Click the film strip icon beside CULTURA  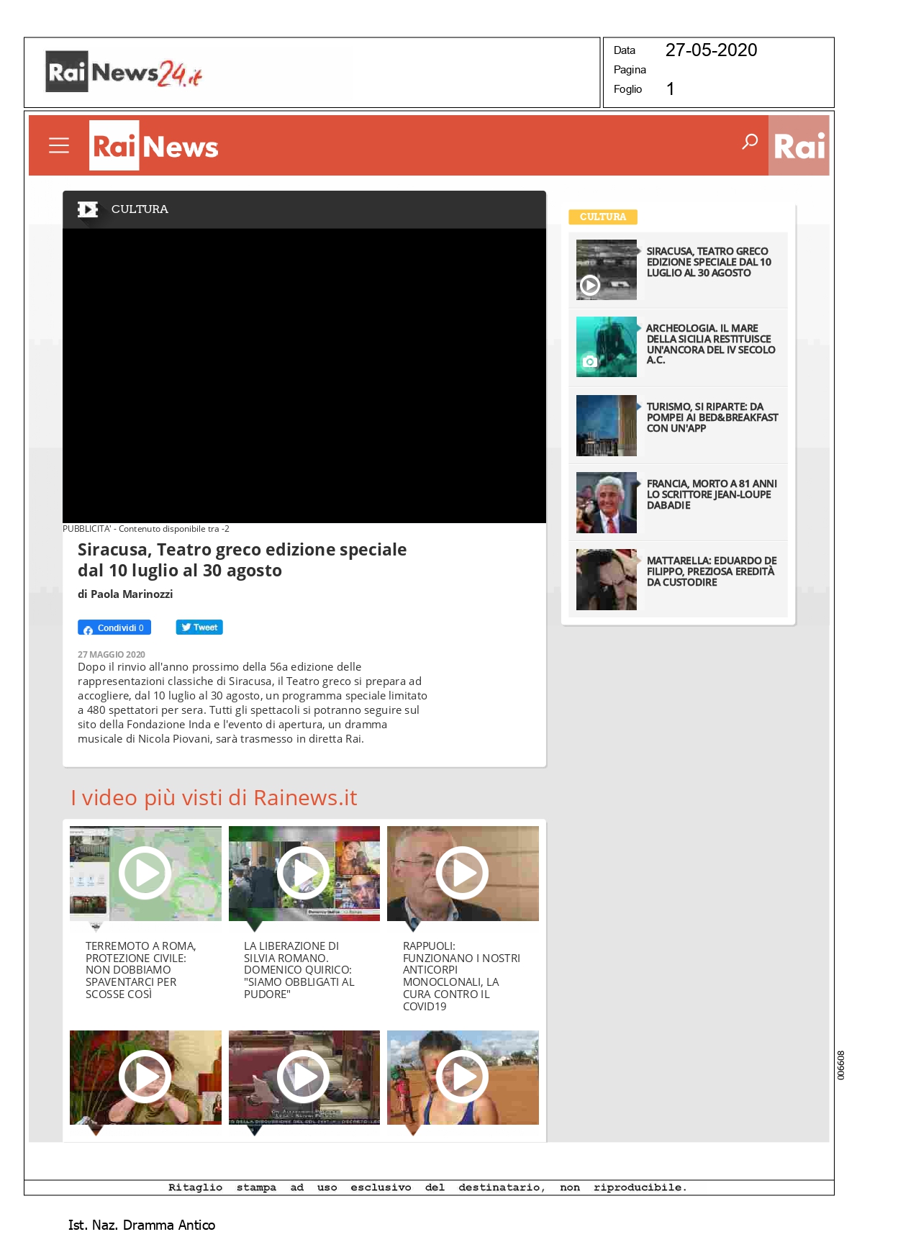[x=88, y=209]
